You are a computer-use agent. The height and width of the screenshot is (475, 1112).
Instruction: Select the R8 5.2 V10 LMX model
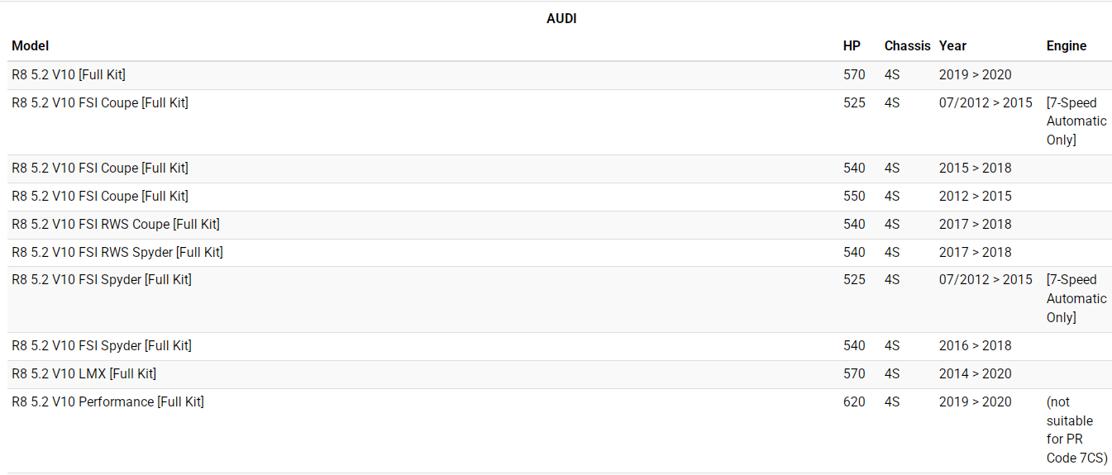click(x=84, y=373)
